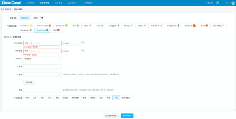Click 新增数据源 submit button
236x119 pixels.
coord(127,116)
